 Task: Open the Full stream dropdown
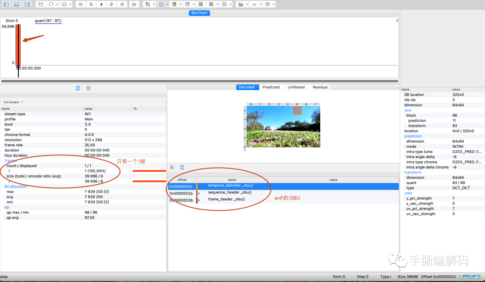click(x=13, y=102)
